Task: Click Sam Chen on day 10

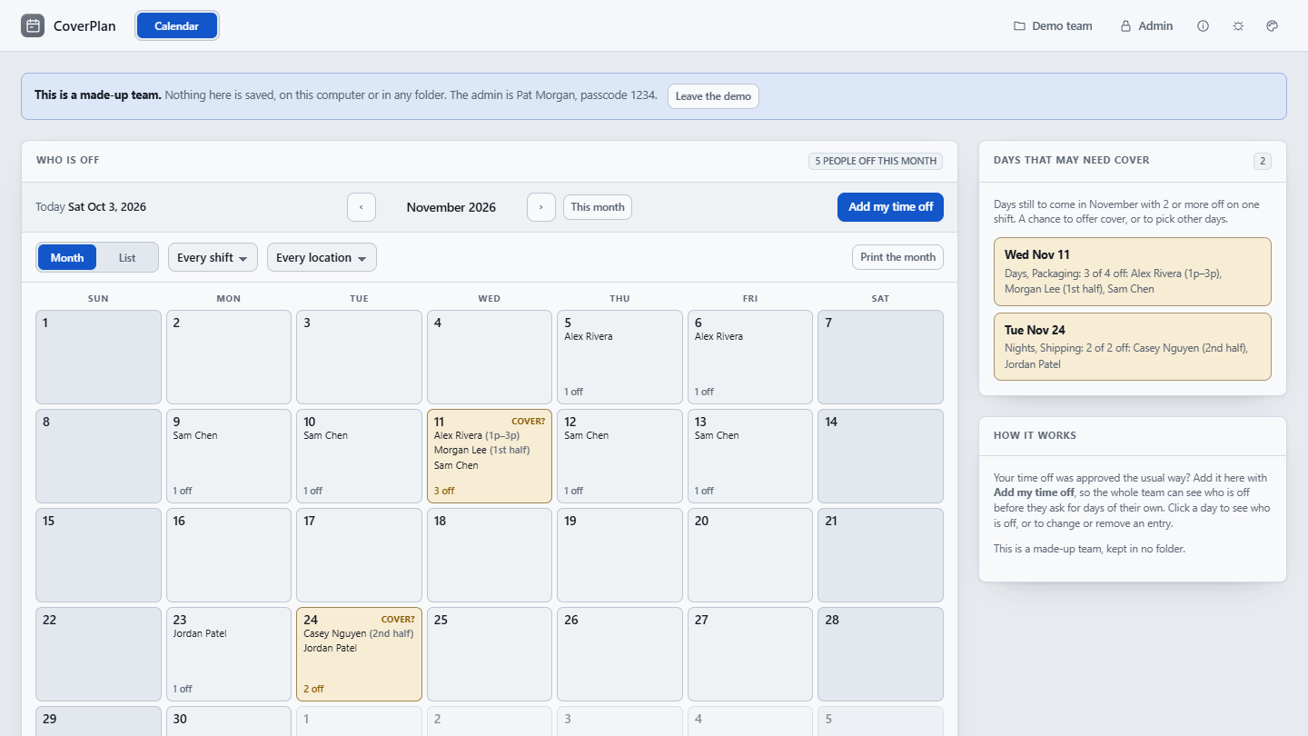Action: [325, 435]
